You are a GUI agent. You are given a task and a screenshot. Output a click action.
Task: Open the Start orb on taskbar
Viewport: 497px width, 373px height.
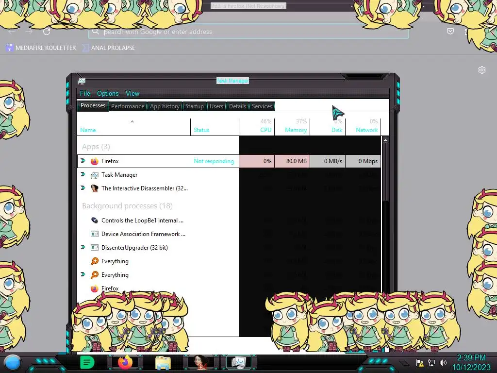coord(13,363)
